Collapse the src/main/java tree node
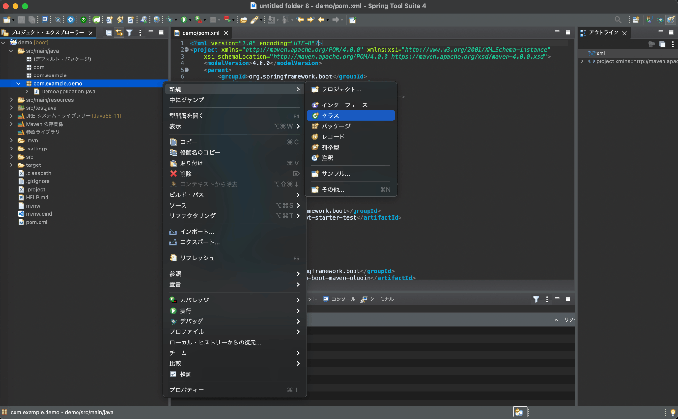This screenshot has height=419, width=678. coord(12,51)
